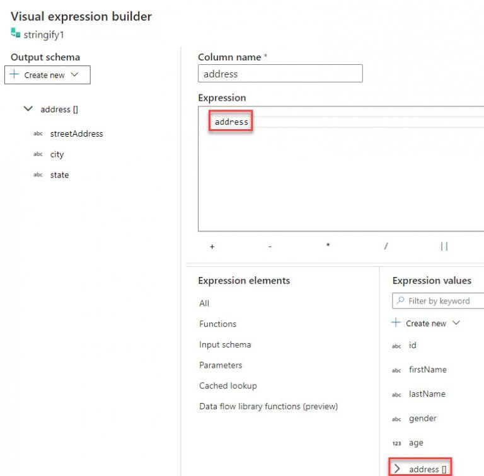The image size is (484, 476).
Task: Collapse the address [] node in Output schema
Action: [x=28, y=109]
